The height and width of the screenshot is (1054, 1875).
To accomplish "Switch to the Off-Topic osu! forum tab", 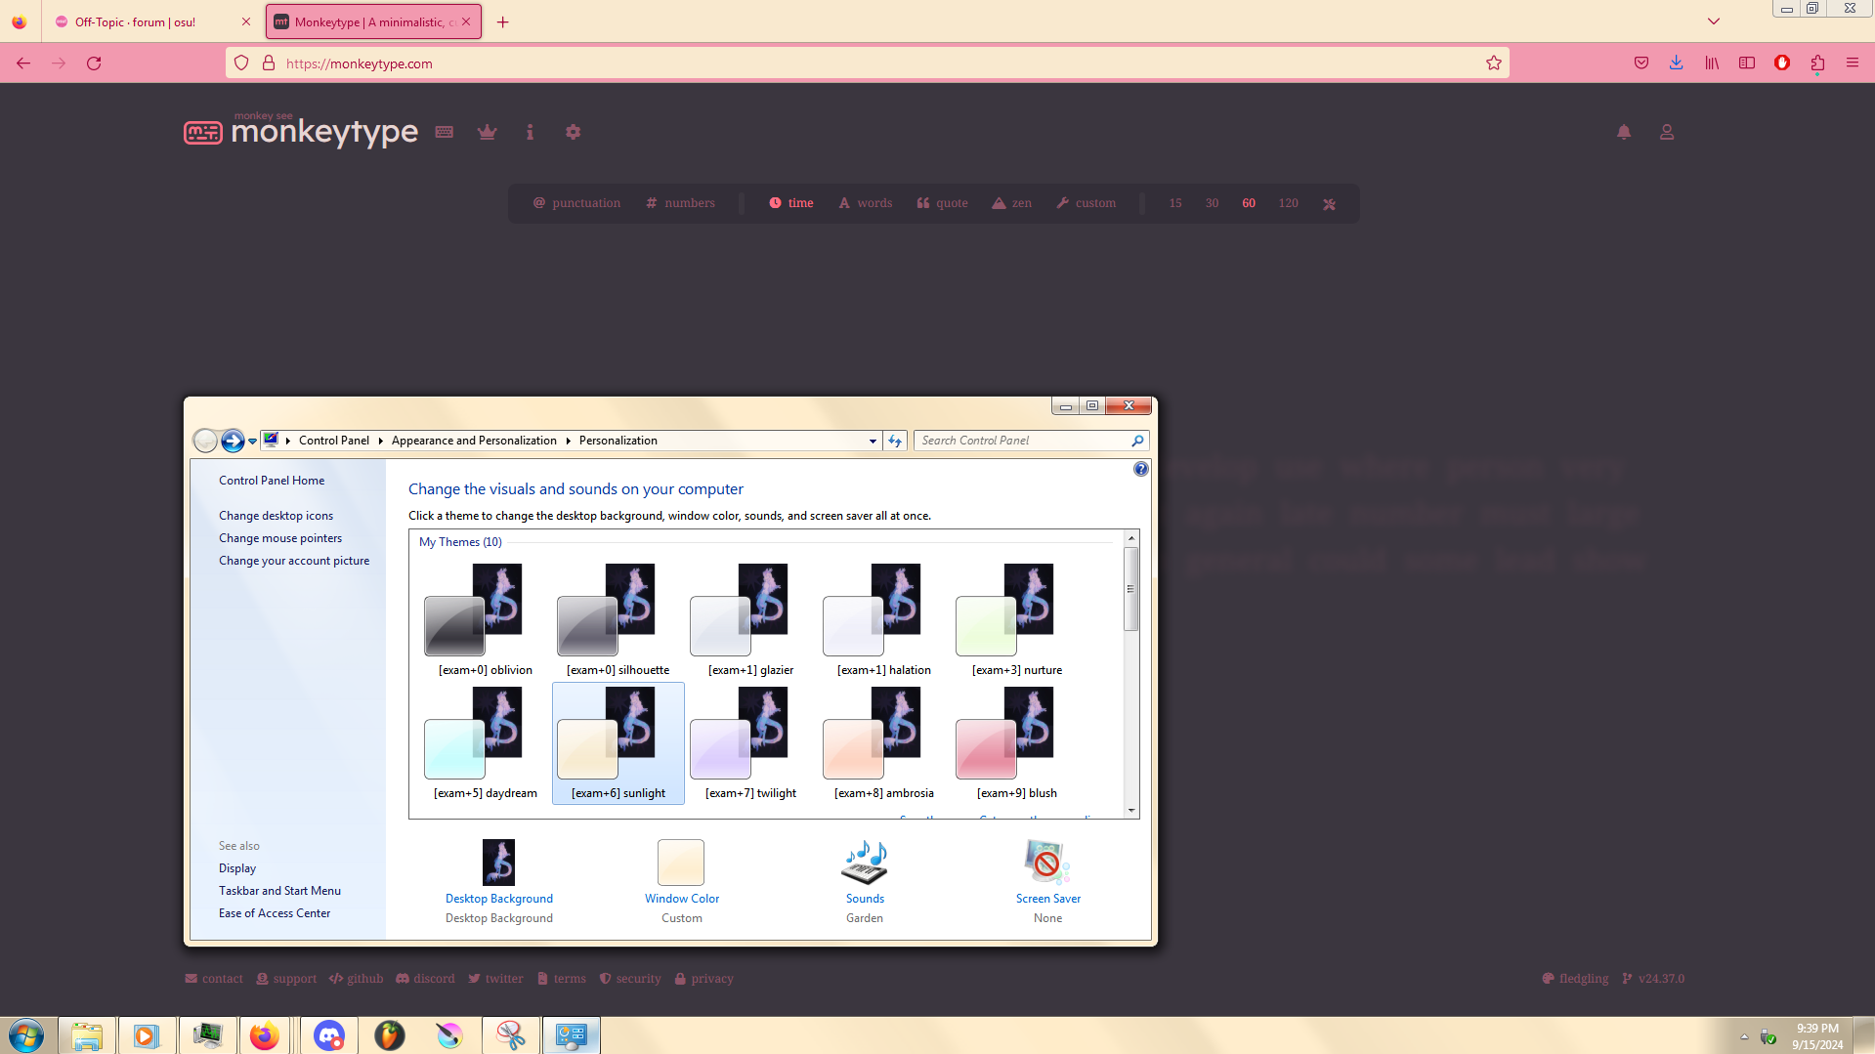I will point(152,21).
